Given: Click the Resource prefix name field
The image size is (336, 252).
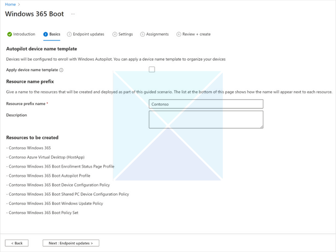Looking at the screenshot, I should [206, 104].
